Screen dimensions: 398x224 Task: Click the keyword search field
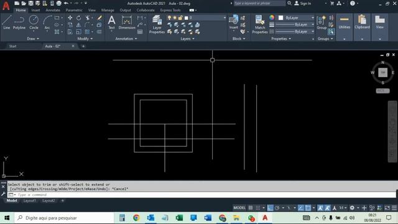pos(259,3)
